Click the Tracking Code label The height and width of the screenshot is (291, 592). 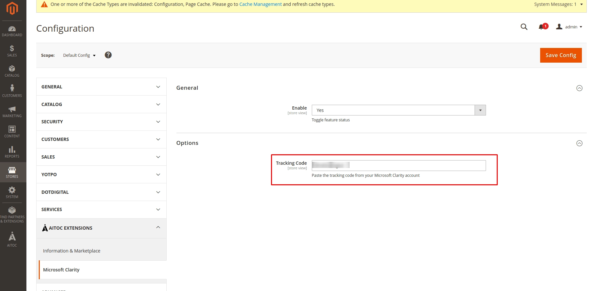coord(291,163)
